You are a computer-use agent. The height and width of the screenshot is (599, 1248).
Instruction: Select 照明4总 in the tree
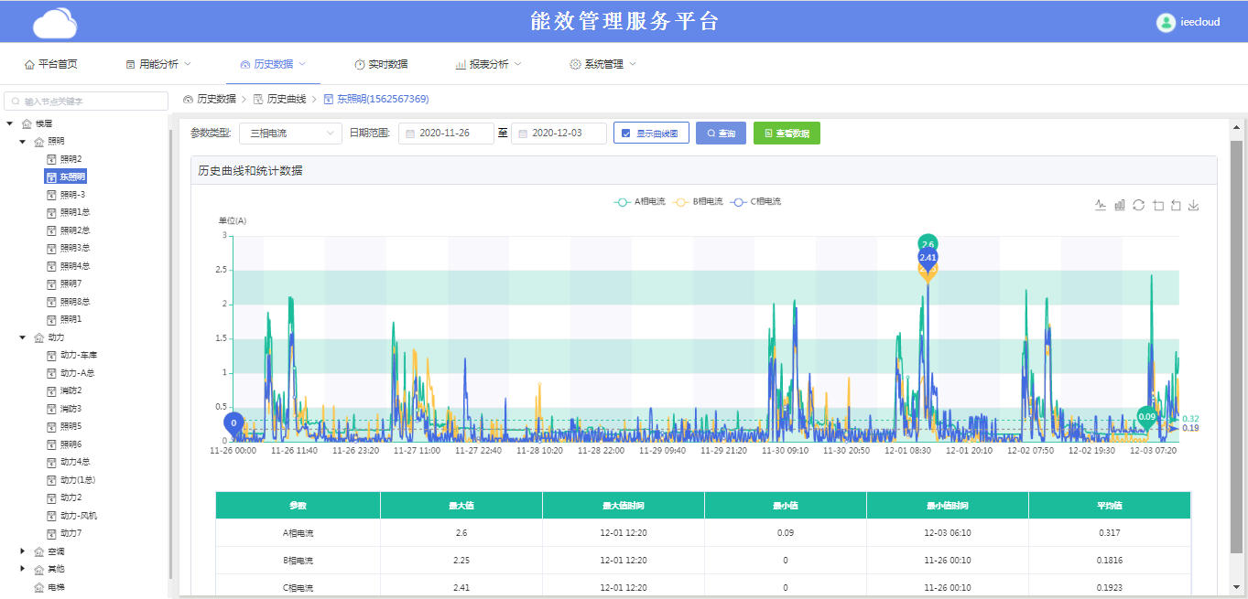[x=75, y=266]
